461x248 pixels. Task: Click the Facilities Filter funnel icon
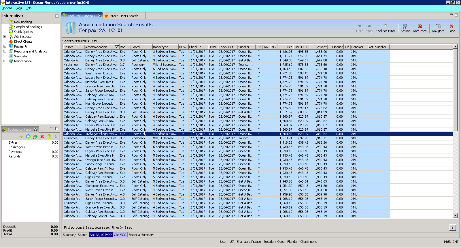pos(386,26)
